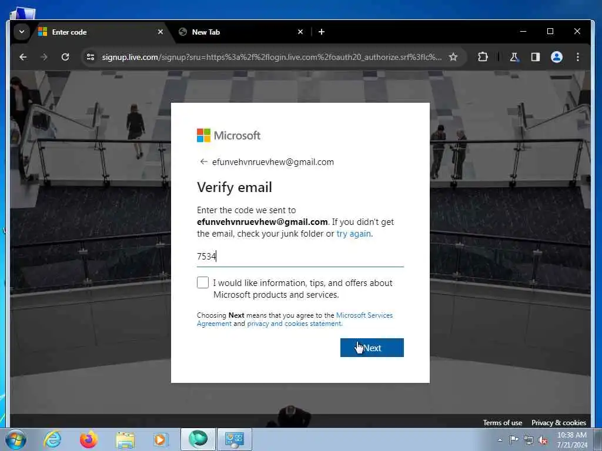Open Action Center flag icon
The height and width of the screenshot is (451, 602).
pyautogui.click(x=514, y=439)
